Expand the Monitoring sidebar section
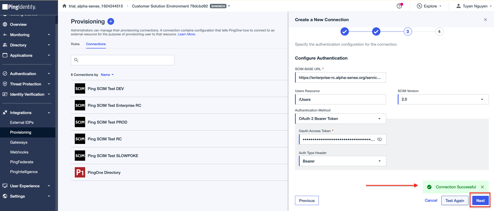Screen dimensions: 494x211 pos(49,35)
